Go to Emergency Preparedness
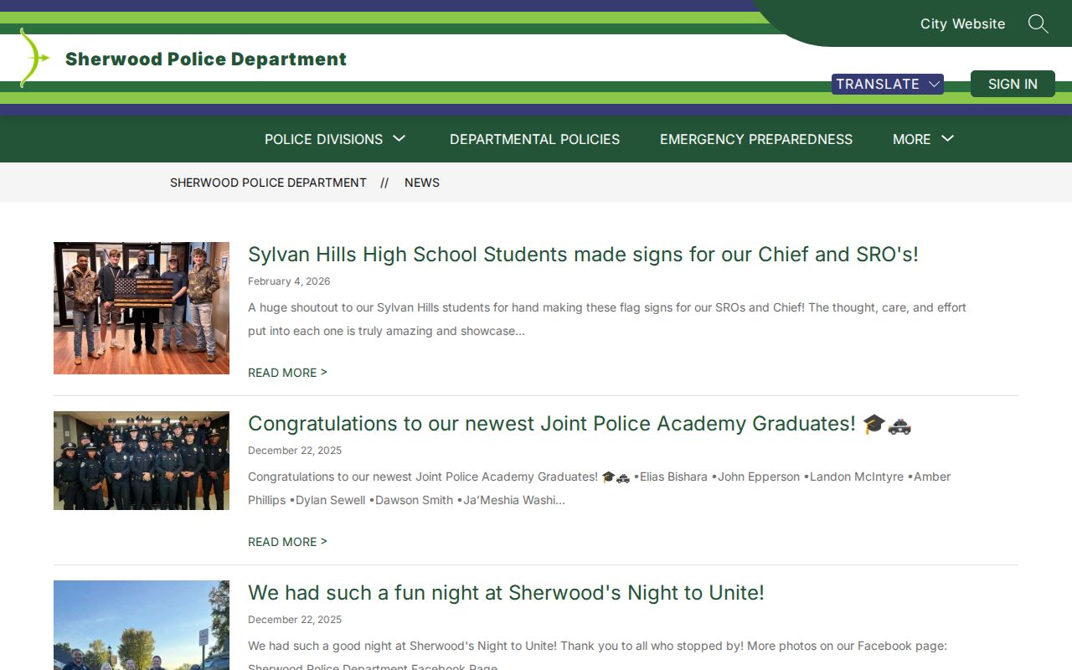This screenshot has height=670, width=1072. point(756,139)
